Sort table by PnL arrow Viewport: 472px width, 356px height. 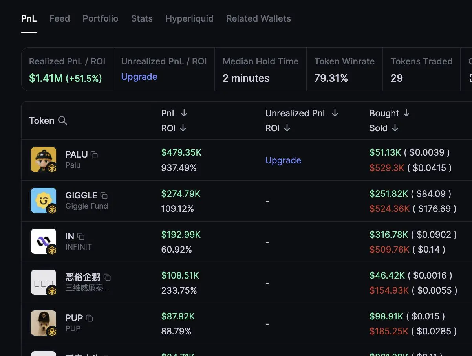click(x=184, y=113)
